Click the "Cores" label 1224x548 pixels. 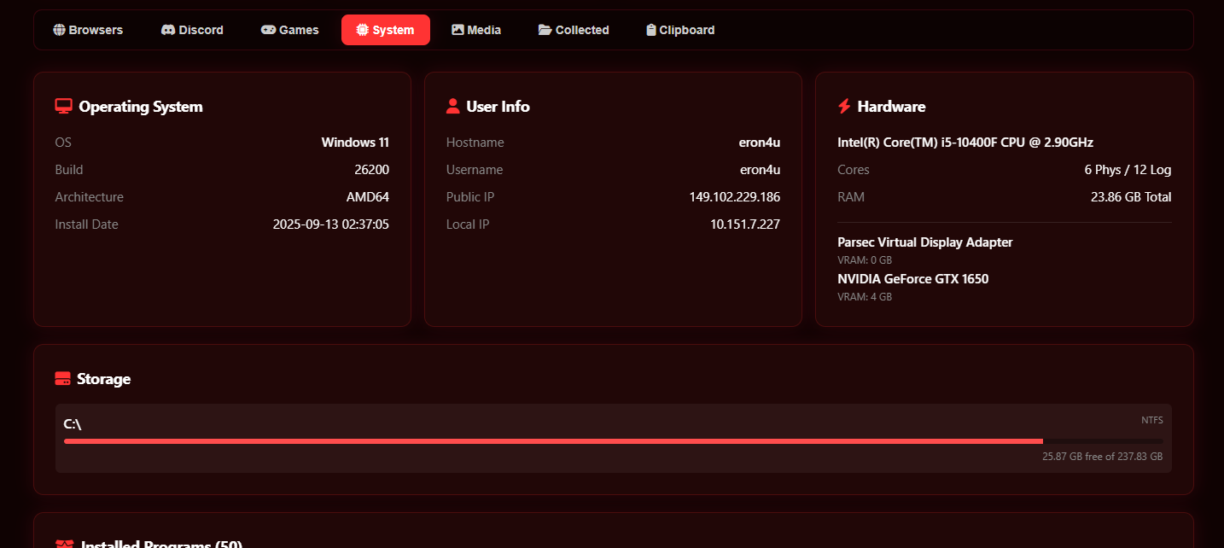(x=854, y=170)
